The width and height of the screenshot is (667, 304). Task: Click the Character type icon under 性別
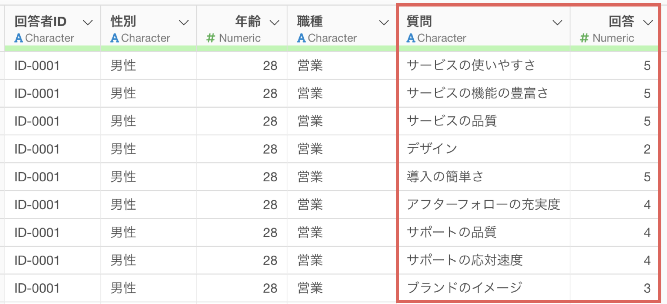click(x=115, y=38)
